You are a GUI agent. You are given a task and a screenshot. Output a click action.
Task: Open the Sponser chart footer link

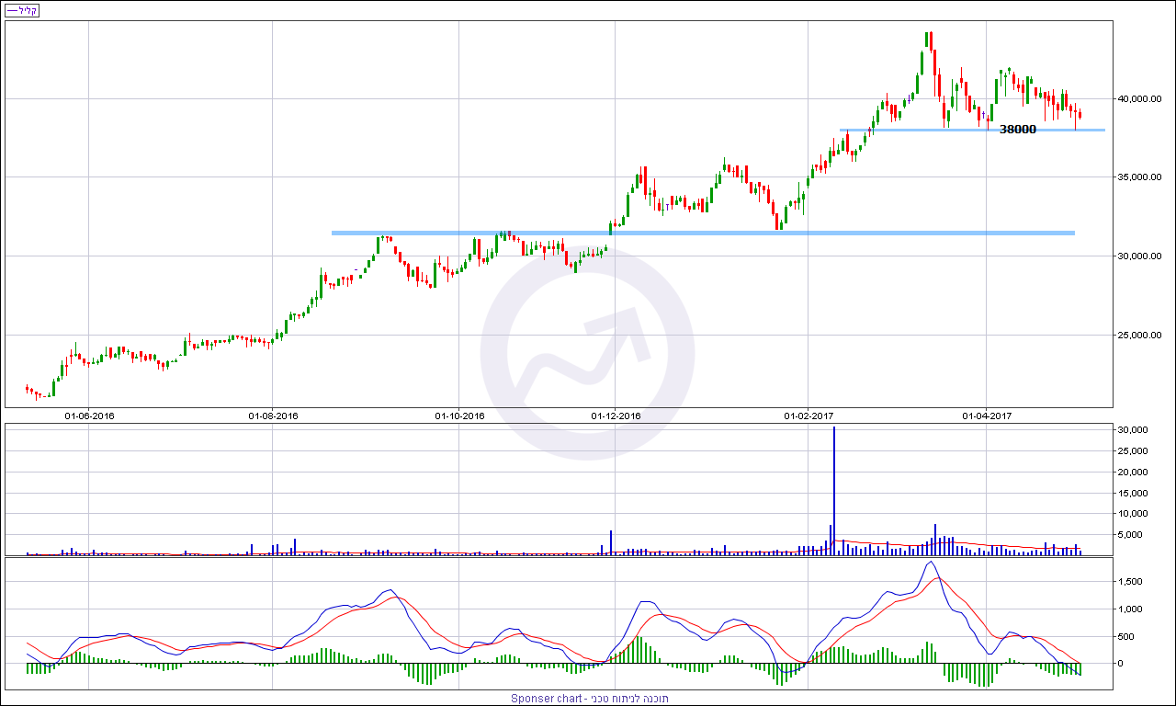click(x=589, y=699)
